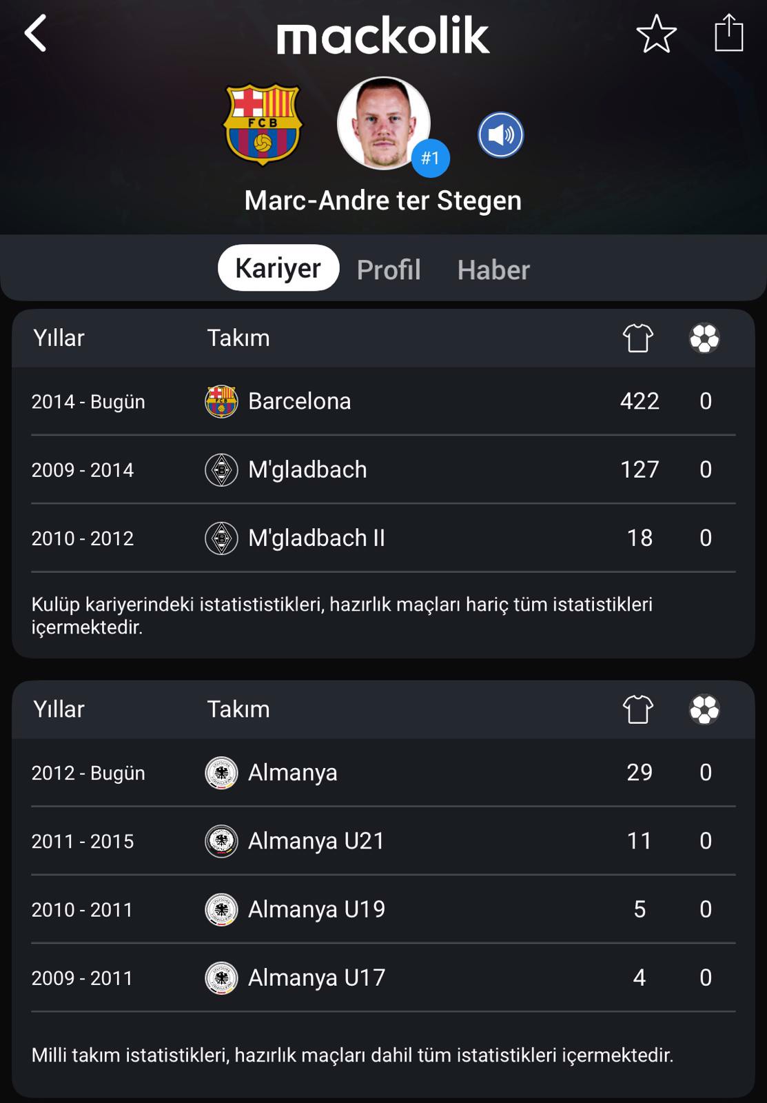
Task: Open the FC Barcelona crest in header
Action: pyautogui.click(x=263, y=124)
